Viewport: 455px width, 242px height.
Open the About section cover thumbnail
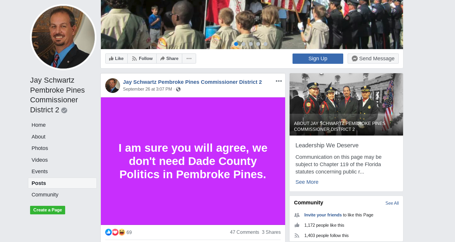point(346,104)
